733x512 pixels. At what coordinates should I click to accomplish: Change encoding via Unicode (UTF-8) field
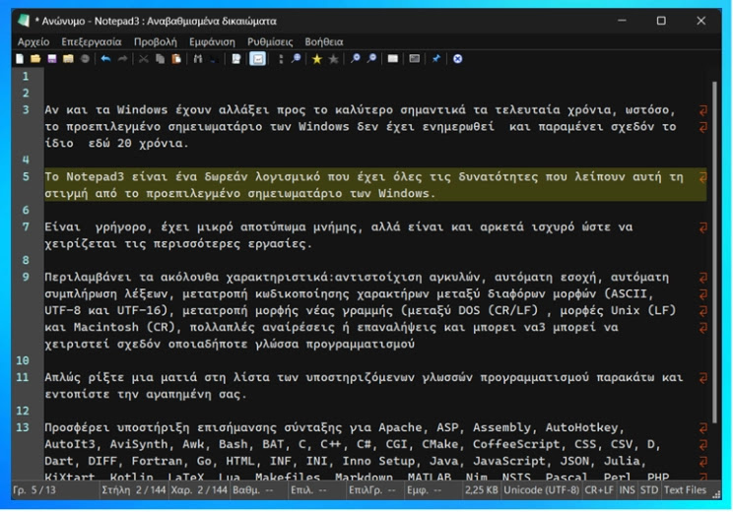pos(541,490)
